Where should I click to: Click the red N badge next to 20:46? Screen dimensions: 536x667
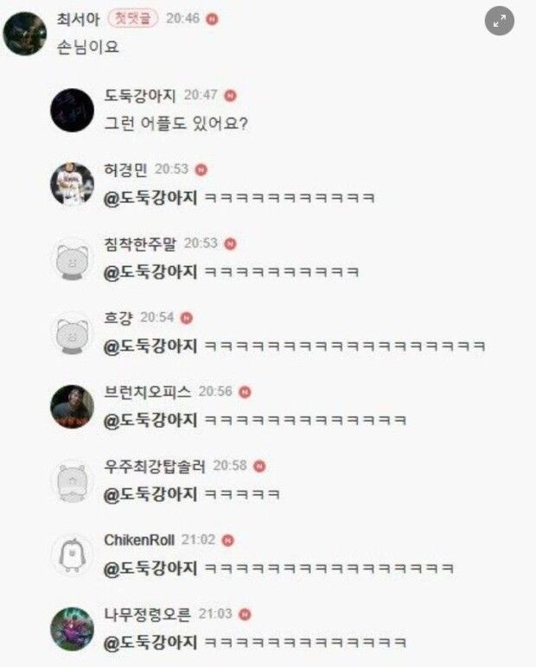pos(212,19)
